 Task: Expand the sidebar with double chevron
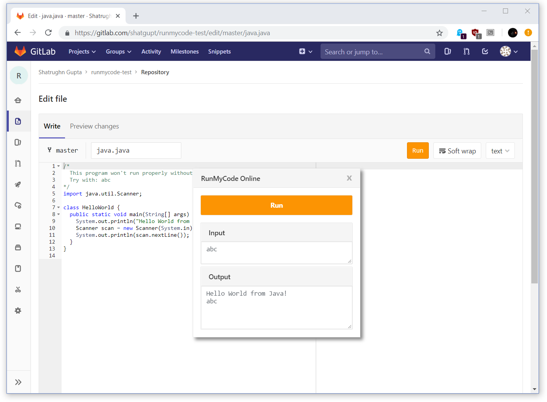(18, 382)
